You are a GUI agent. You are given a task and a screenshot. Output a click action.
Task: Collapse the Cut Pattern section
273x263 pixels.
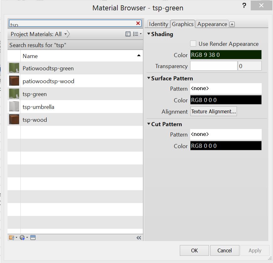click(149, 124)
